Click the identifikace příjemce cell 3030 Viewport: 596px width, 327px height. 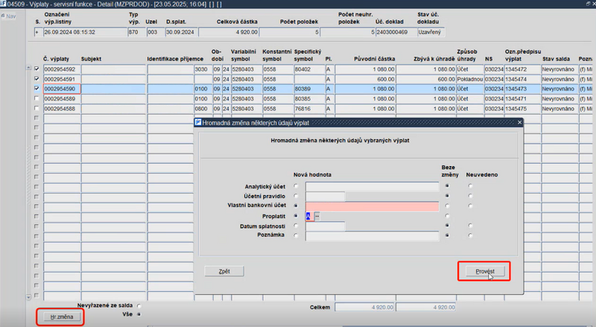203,69
